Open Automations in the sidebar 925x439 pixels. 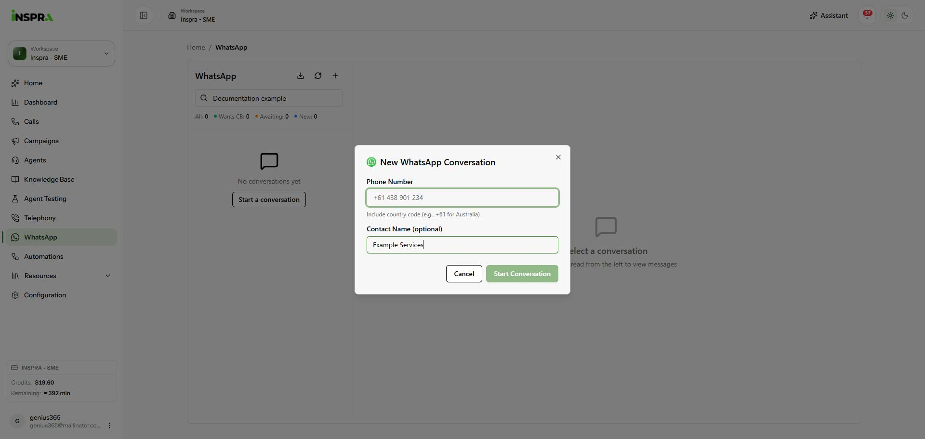[61, 256]
